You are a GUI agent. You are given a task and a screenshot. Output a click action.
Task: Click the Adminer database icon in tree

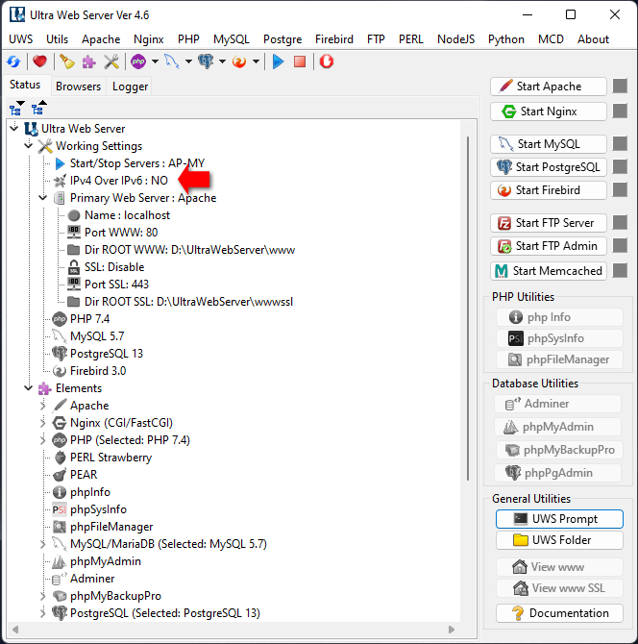tap(60, 579)
